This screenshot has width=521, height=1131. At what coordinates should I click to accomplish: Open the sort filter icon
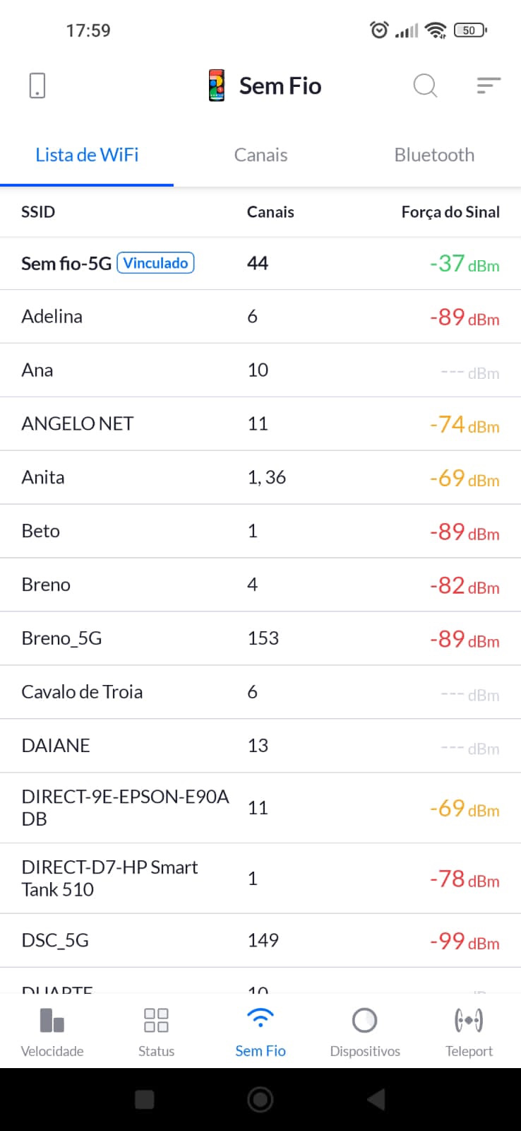click(488, 86)
